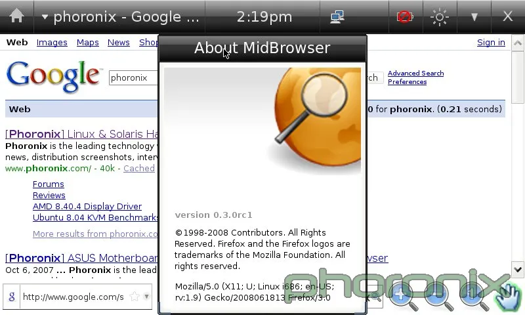Click the About MidBrowser title bar
This screenshot has width=525, height=315.
coord(262,48)
